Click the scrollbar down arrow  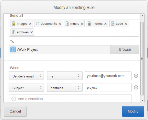coord(142,101)
